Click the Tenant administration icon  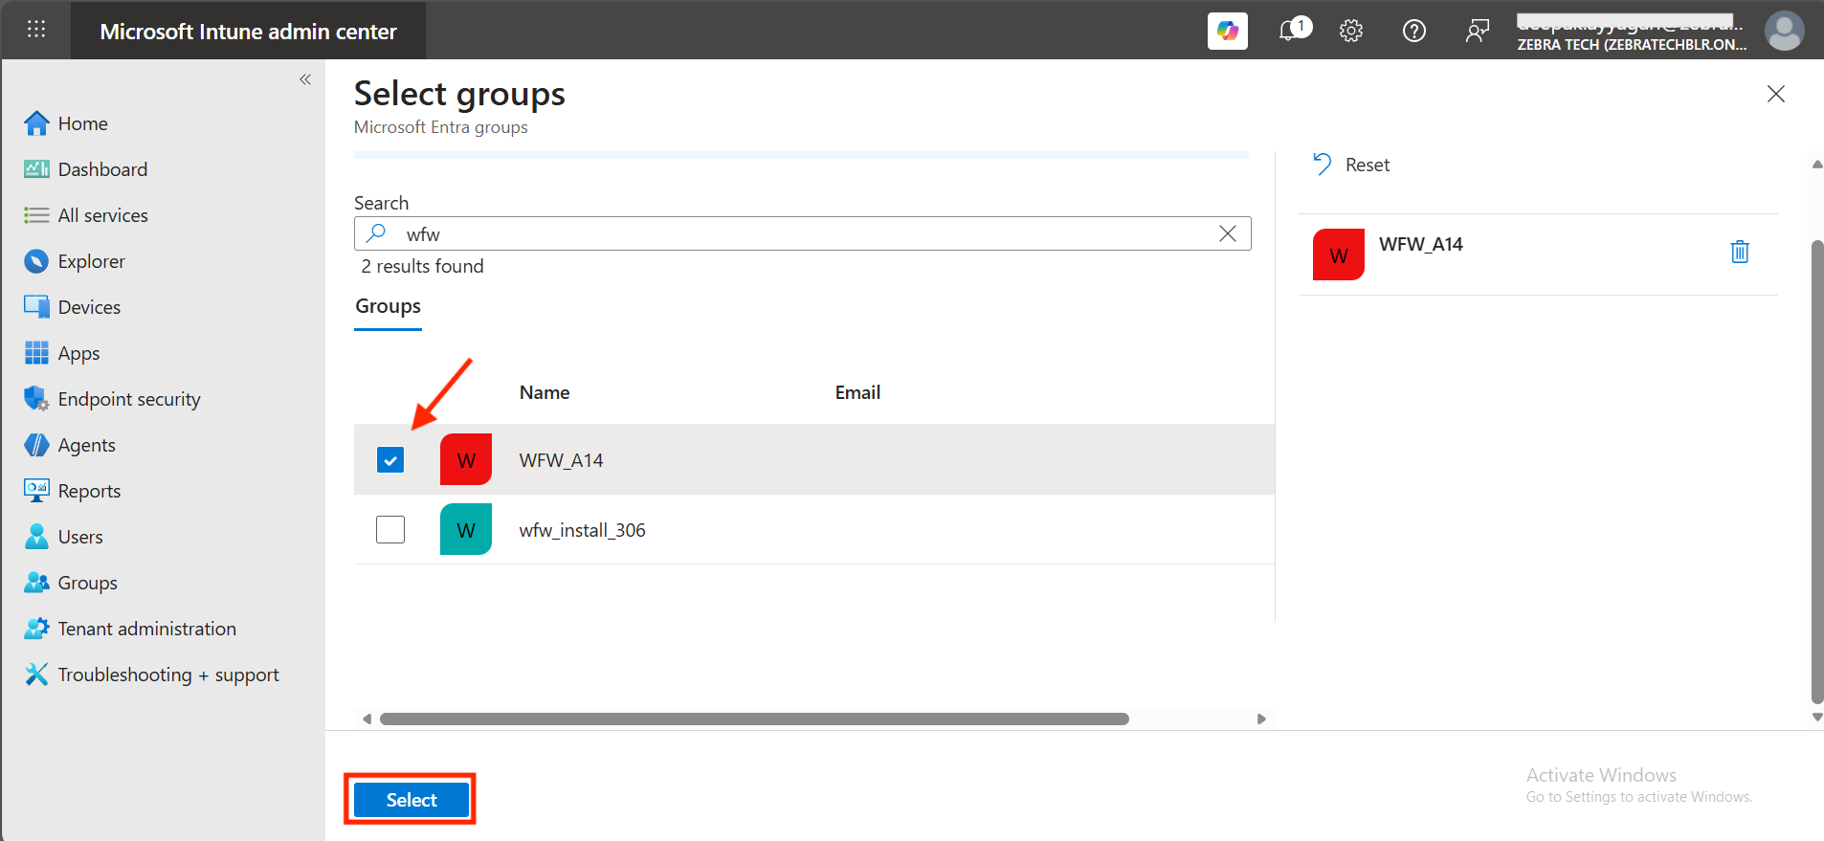coord(36,629)
